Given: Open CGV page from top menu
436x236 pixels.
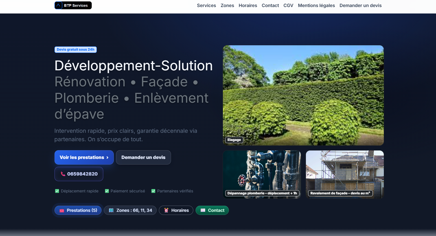Looking at the screenshot, I should pyautogui.click(x=288, y=5).
